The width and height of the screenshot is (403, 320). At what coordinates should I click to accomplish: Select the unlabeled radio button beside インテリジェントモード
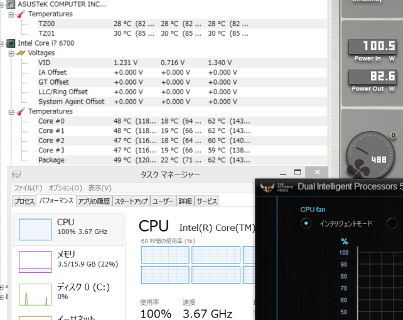point(392,223)
